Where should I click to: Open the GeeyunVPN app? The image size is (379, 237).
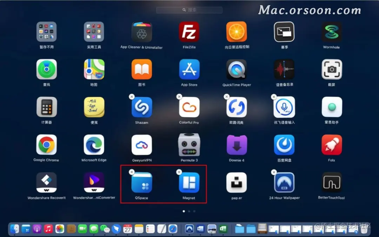[142, 145]
